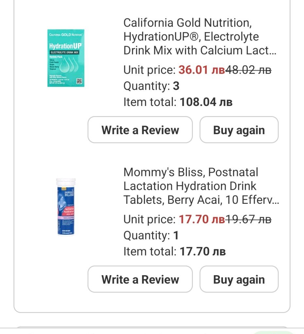Open the Mommy's Bliss tablet tube thumbnail

click(65, 207)
